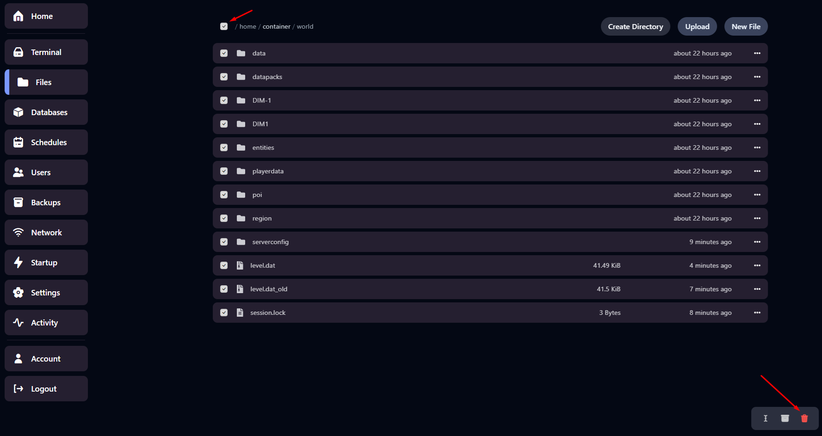Viewport: 822px width, 436px height.
Task: Click the datapacks folder icon
Action: click(x=241, y=77)
